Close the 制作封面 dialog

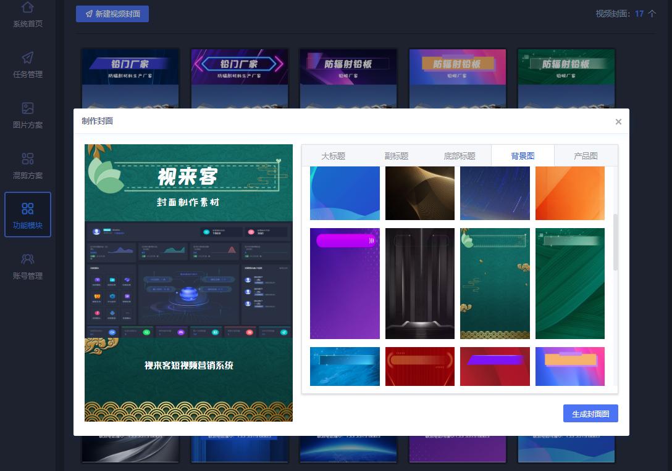[x=618, y=121]
